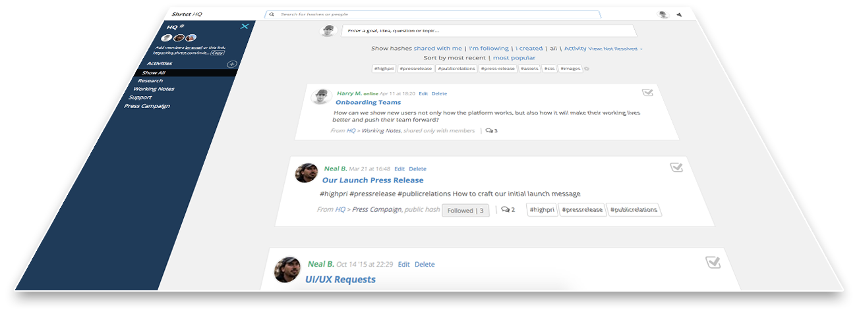The height and width of the screenshot is (314, 857).
Task: Click Harry M. author name
Action: (349, 93)
